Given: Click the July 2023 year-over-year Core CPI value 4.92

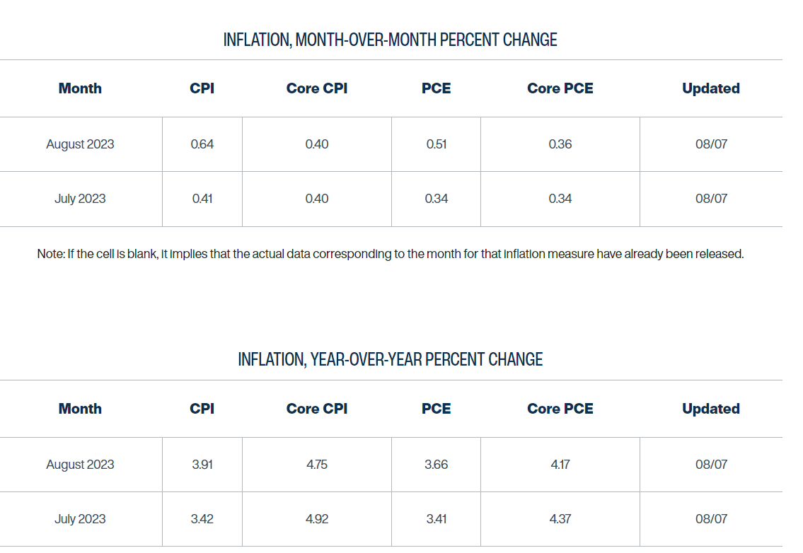Looking at the screenshot, I should coord(316,519).
